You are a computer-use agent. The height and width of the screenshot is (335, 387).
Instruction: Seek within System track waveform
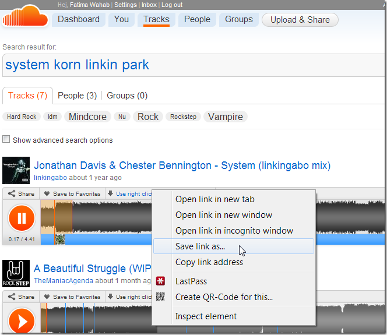click(x=111, y=217)
